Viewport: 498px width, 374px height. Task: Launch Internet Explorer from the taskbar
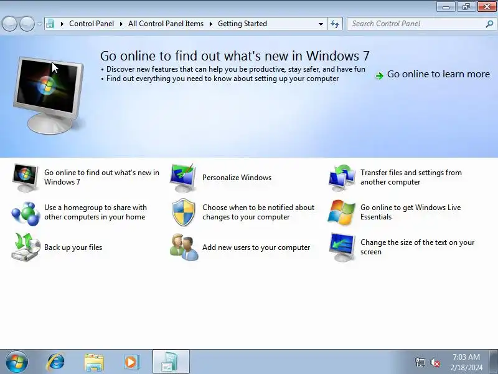pyautogui.click(x=56, y=362)
